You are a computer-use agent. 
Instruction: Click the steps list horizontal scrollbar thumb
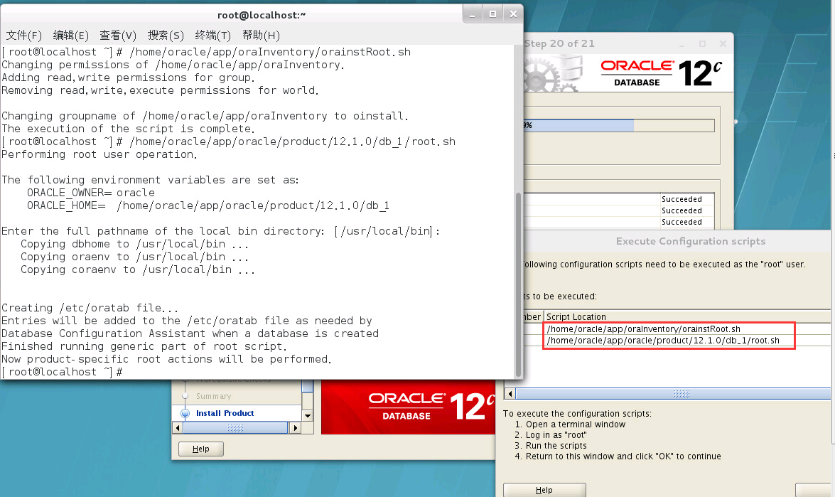[x=235, y=428]
